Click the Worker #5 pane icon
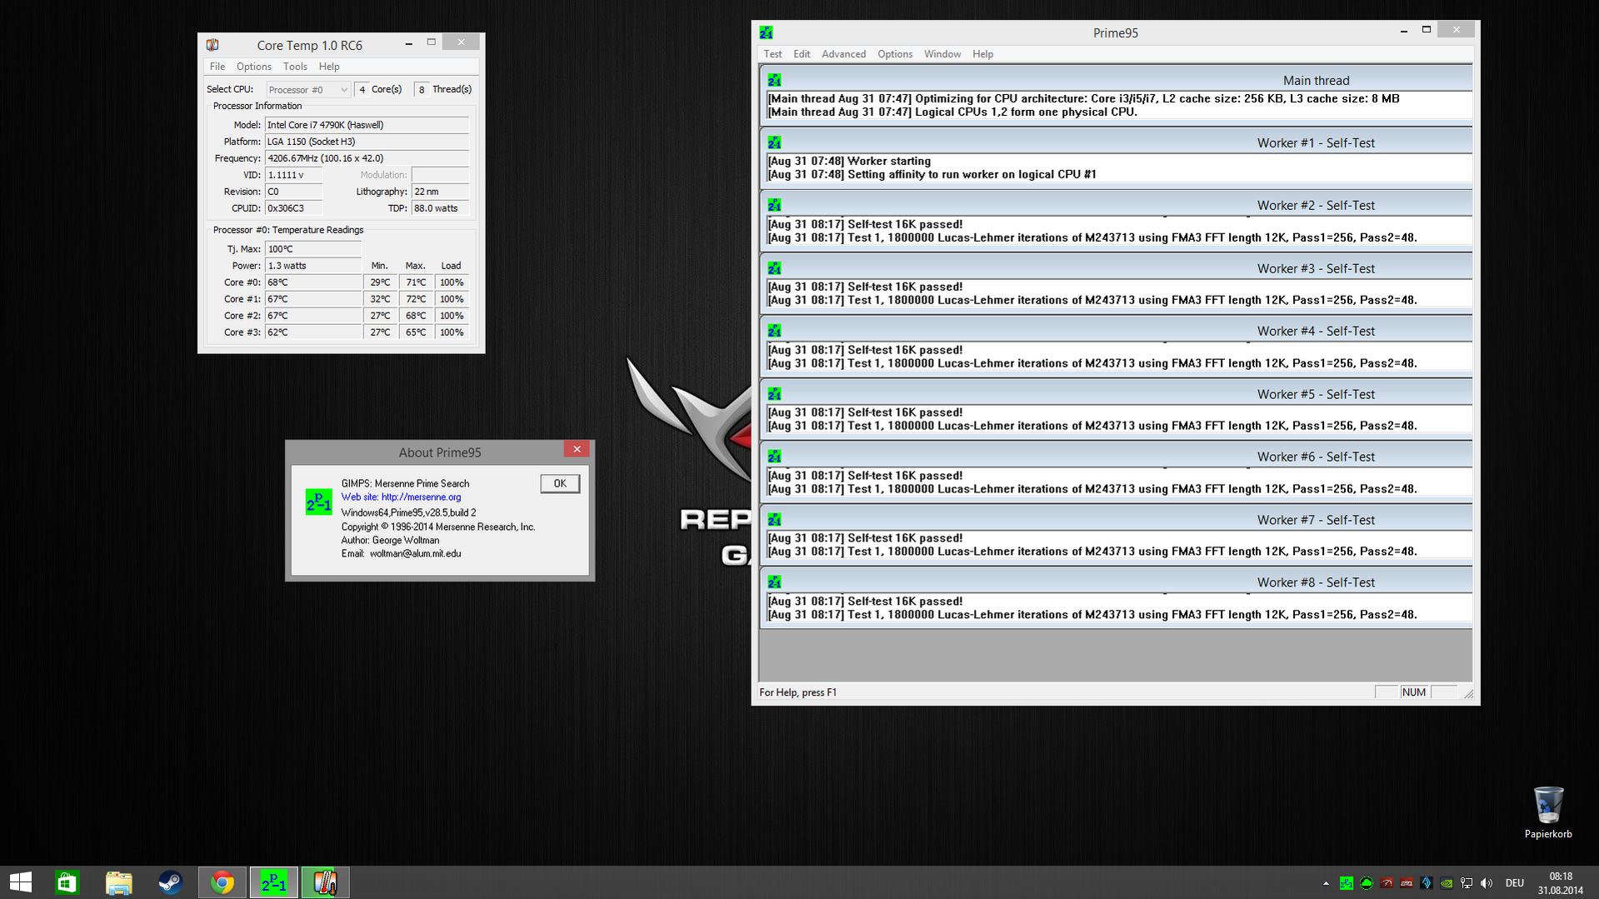Viewport: 1599px width, 899px height. tap(774, 394)
